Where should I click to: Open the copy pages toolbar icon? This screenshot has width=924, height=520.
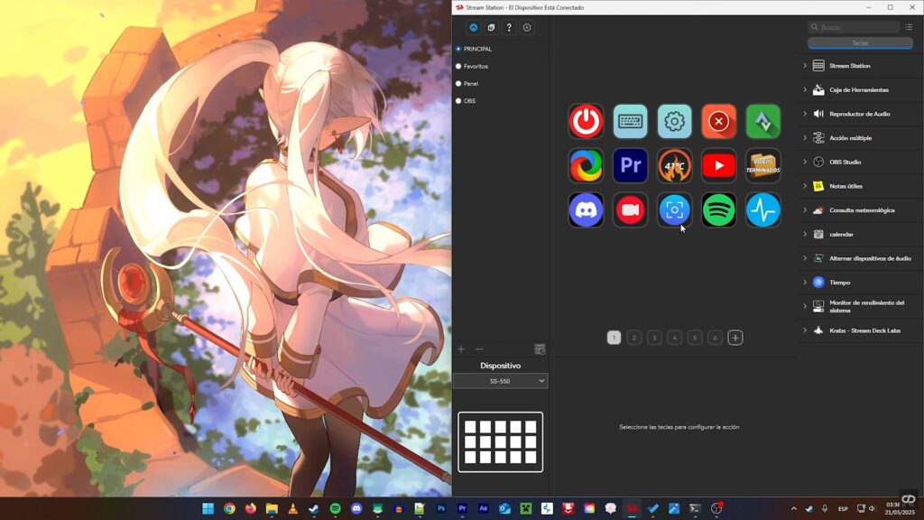click(x=491, y=27)
